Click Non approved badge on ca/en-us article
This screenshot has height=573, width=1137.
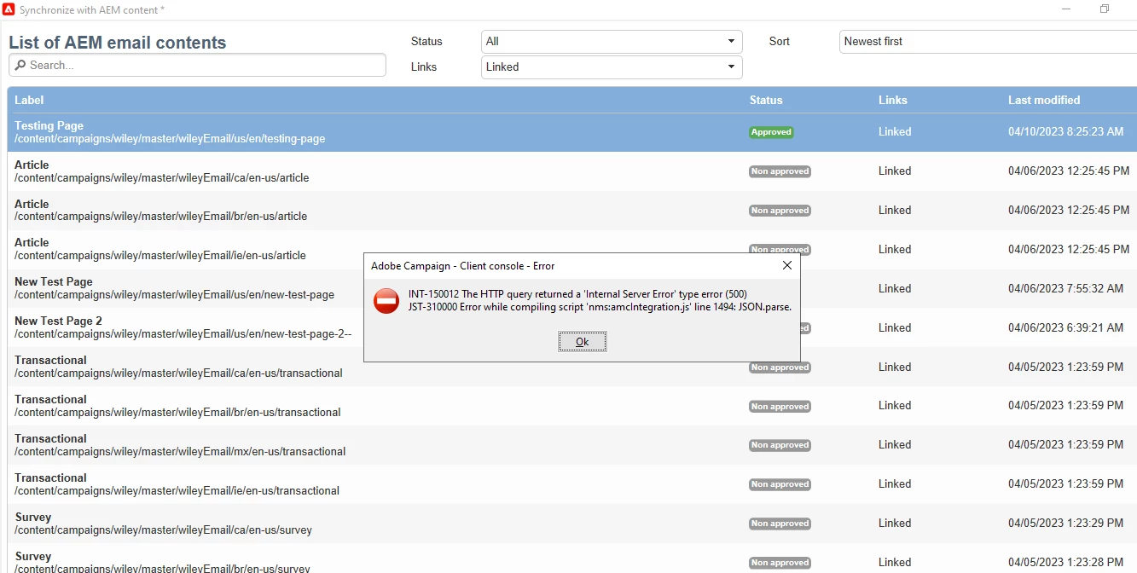click(780, 171)
